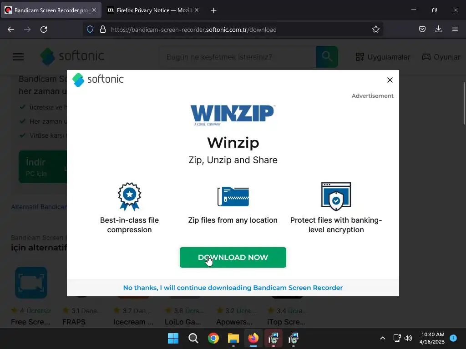Viewport: 466px width, 349px height.
Task: Open the clock showing 10:40 AM
Action: [432, 338]
